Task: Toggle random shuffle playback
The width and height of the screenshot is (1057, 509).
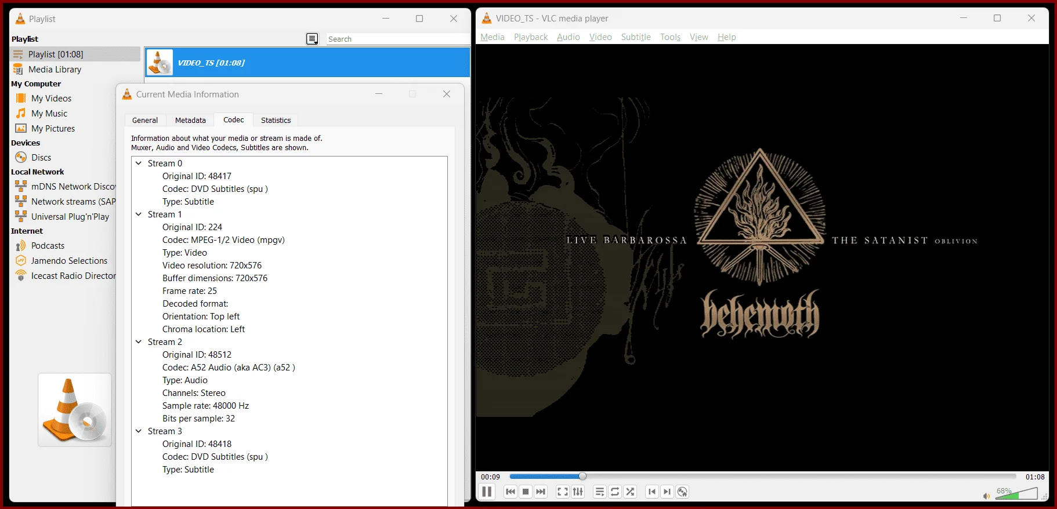Action: (630, 492)
